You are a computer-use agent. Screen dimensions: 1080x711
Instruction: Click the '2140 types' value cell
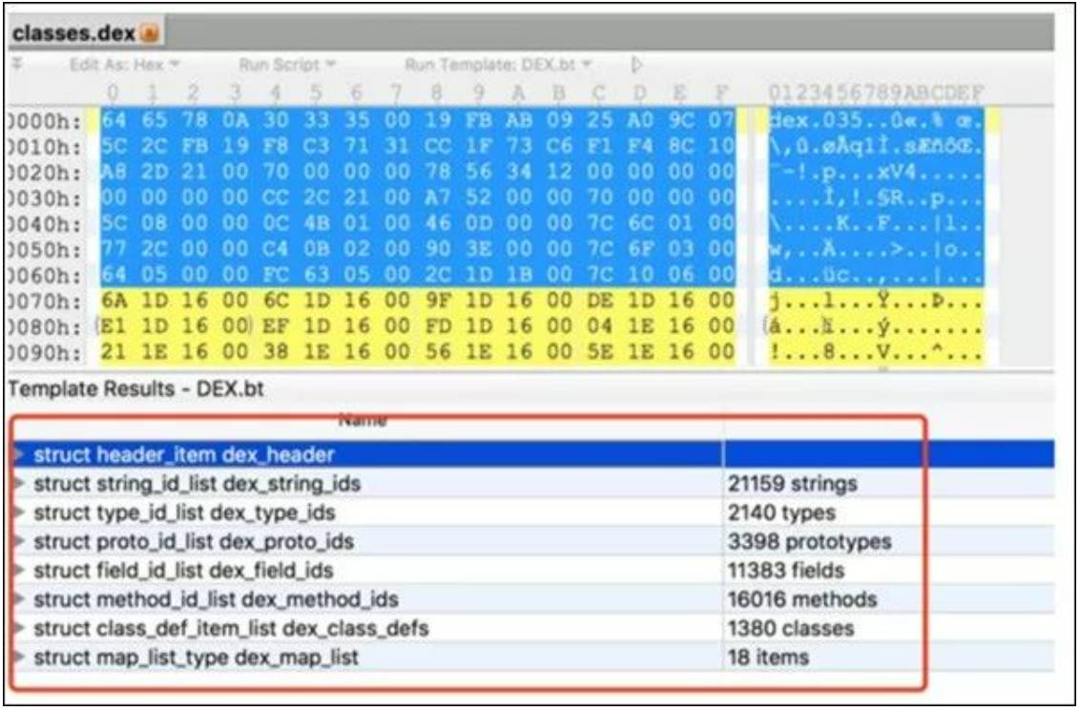[x=781, y=512]
